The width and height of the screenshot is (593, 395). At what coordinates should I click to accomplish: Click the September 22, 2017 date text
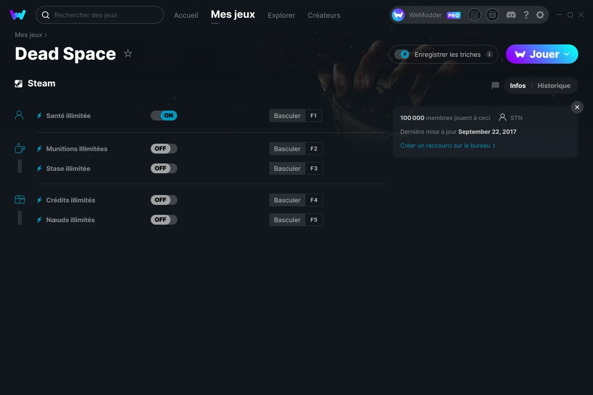(487, 132)
